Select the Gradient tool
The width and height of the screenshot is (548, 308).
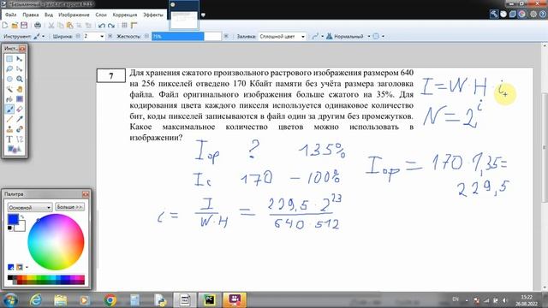(x=20, y=99)
